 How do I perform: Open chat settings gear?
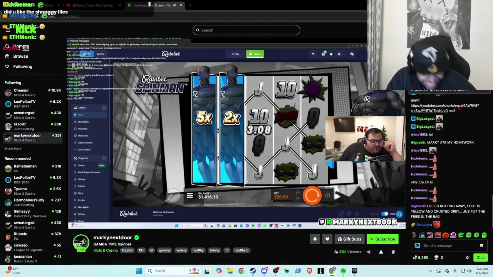467,258
